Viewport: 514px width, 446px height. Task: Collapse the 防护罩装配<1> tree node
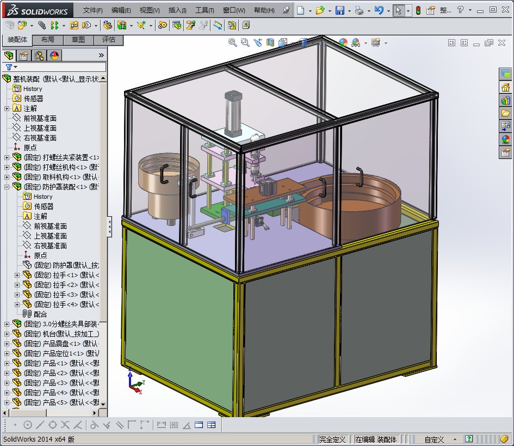tap(7, 187)
